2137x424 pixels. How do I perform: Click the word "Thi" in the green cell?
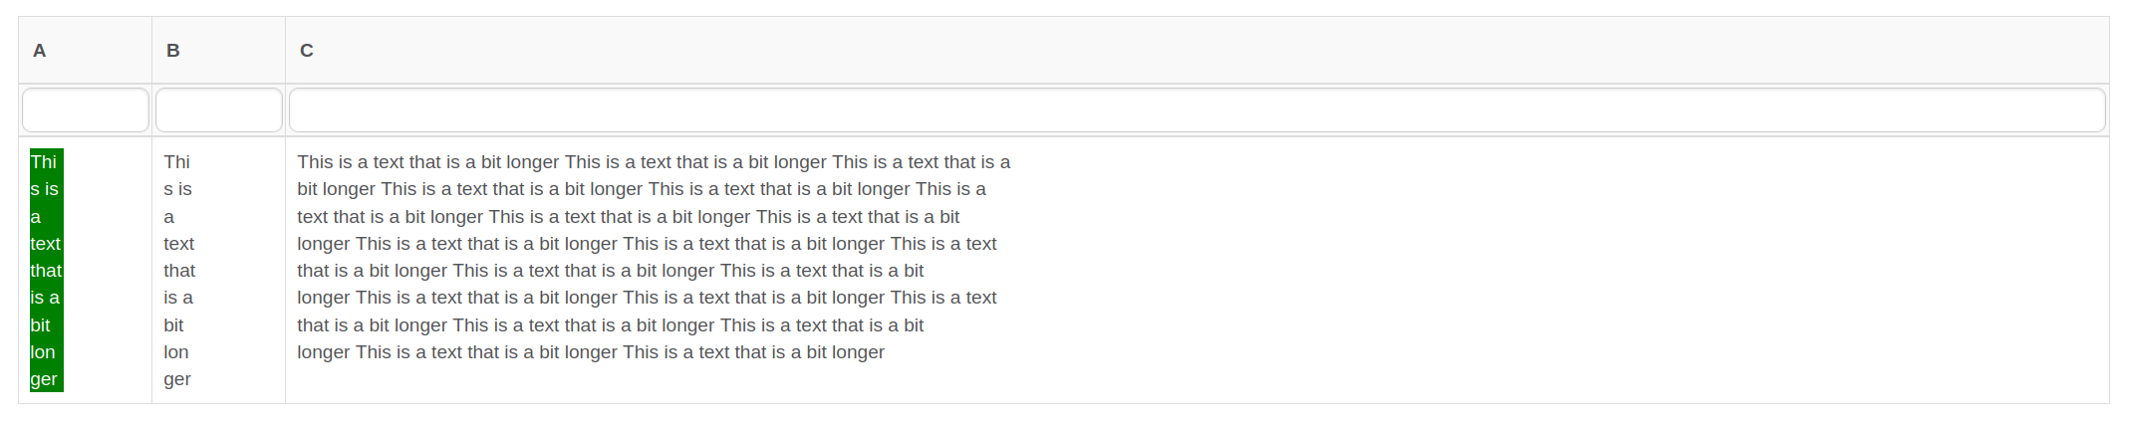(x=44, y=162)
